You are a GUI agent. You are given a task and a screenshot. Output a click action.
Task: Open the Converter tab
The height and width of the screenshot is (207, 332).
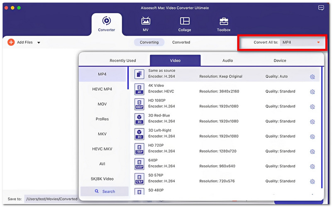(107, 24)
